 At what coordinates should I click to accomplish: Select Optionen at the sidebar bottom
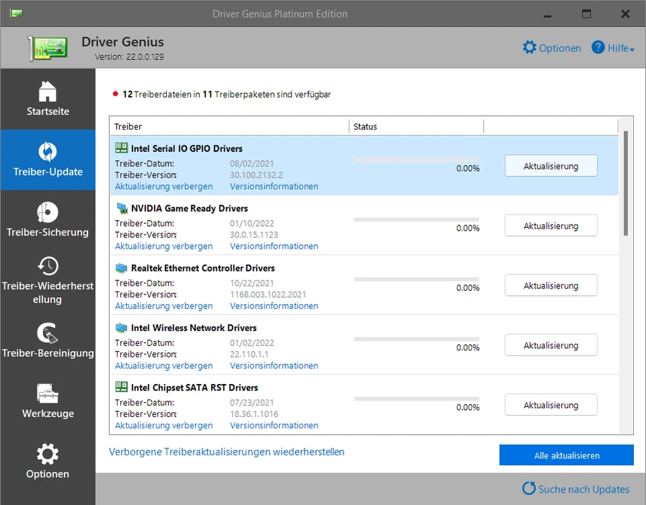pyautogui.click(x=47, y=461)
